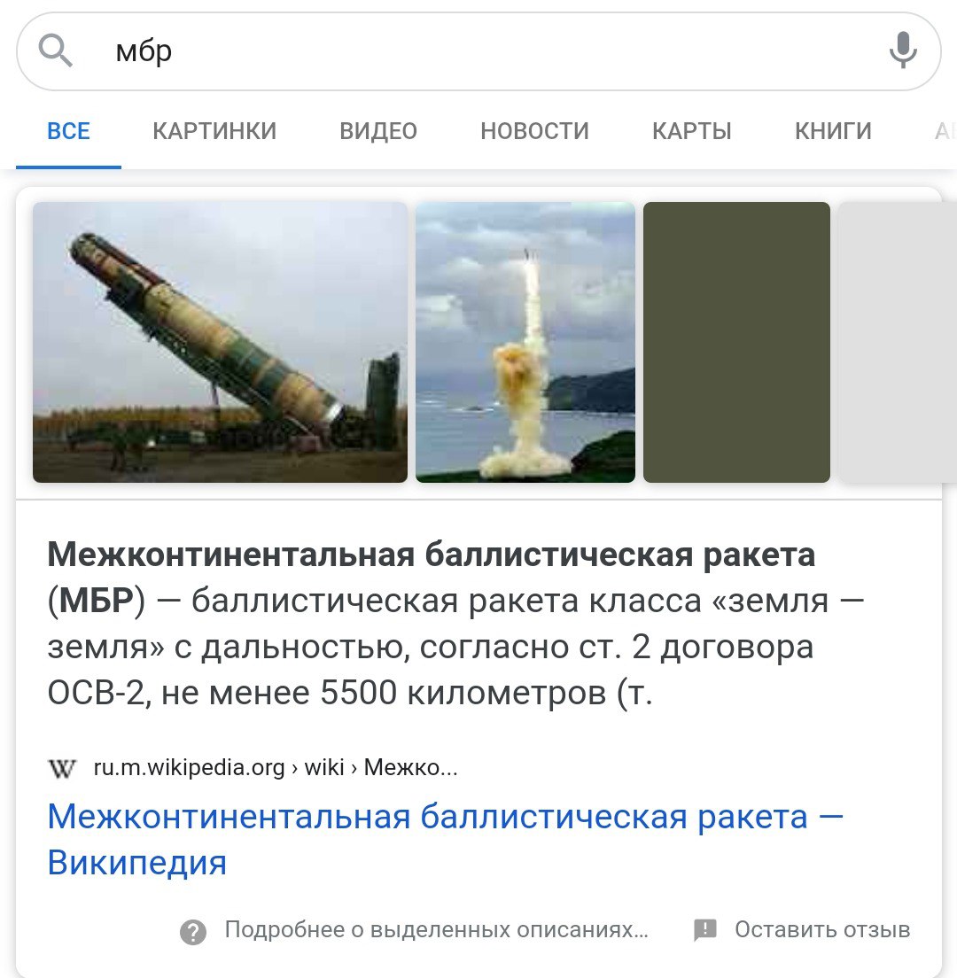The width and height of the screenshot is (957, 978).
Task: Open the dark olive placeholder image
Action: [736, 343]
